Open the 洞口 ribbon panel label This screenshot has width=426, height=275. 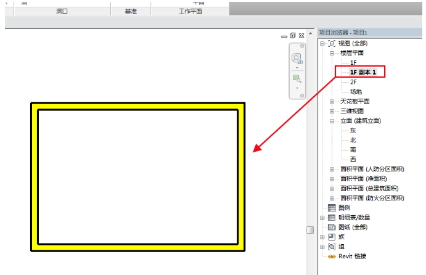(62, 12)
